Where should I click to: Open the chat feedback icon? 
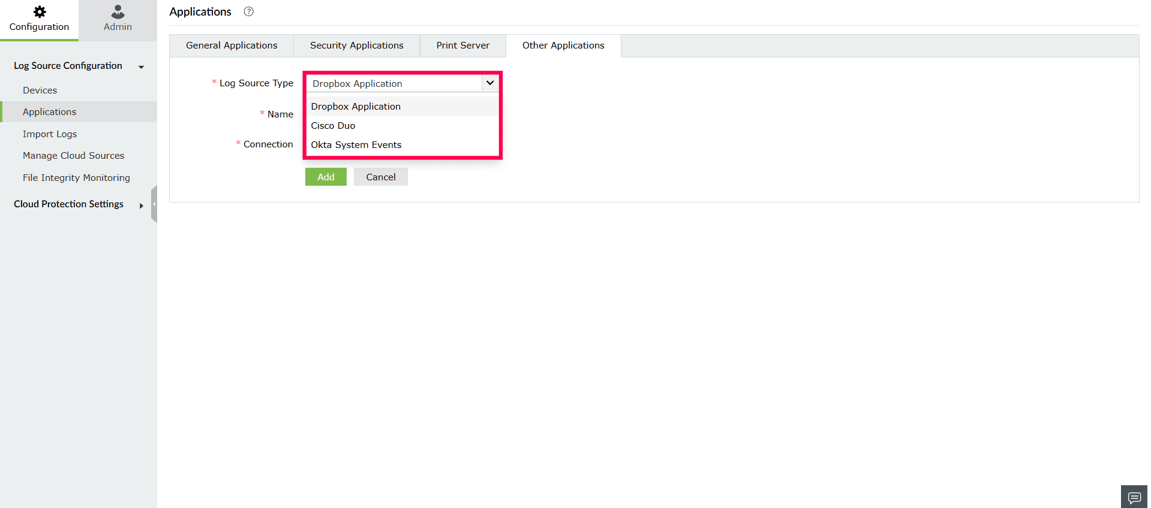pos(1134,497)
